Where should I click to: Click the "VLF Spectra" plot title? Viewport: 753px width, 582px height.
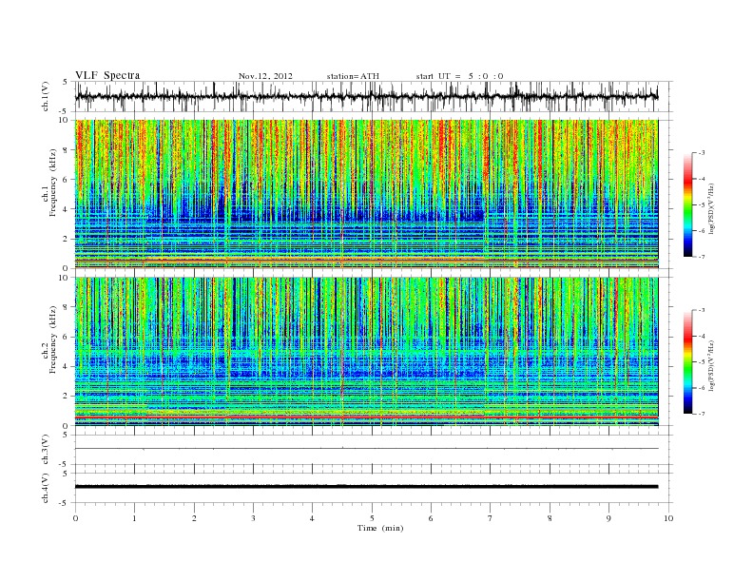point(107,75)
